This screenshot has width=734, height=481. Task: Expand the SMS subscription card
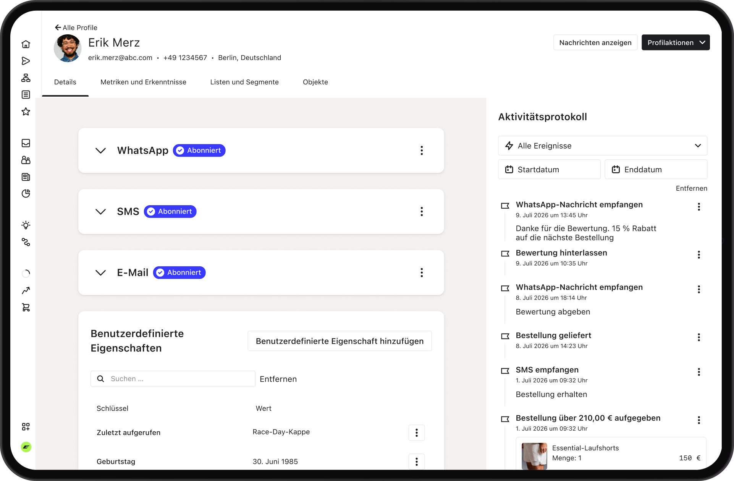100,212
